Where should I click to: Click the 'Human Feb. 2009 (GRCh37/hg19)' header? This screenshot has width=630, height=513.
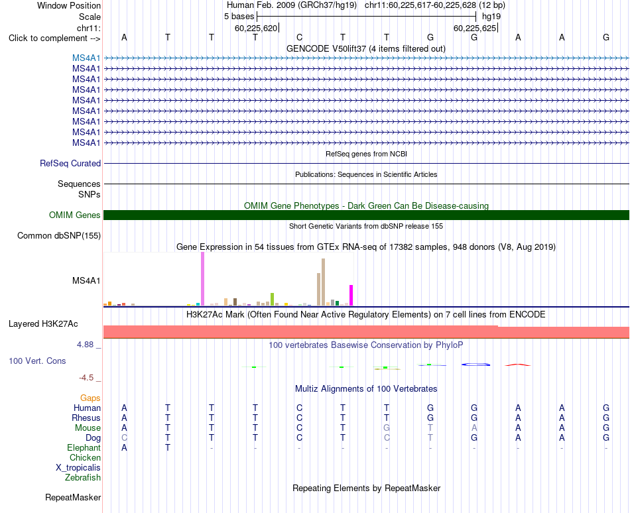pos(292,5)
